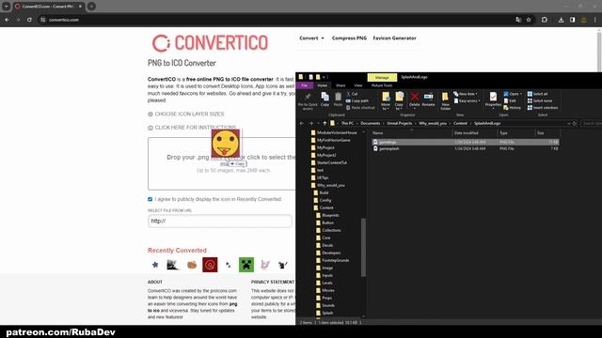Click the 'Content' breadcrumb
Image resolution: width=602 pixels, height=338 pixels.
click(x=460, y=123)
